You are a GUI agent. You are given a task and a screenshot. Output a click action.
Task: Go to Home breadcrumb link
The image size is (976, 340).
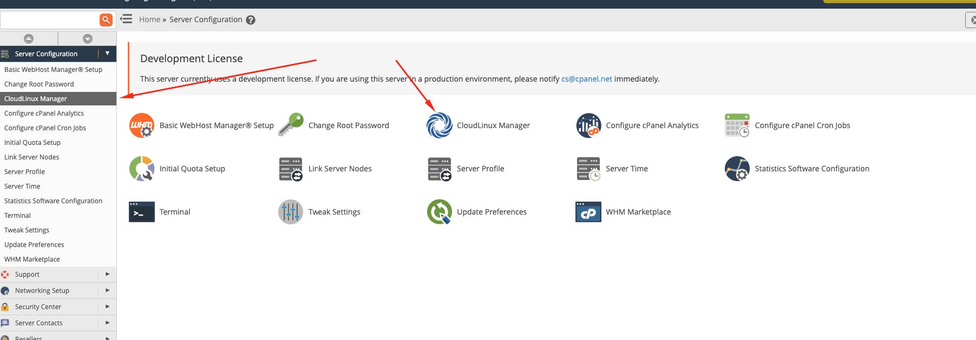coord(149,19)
